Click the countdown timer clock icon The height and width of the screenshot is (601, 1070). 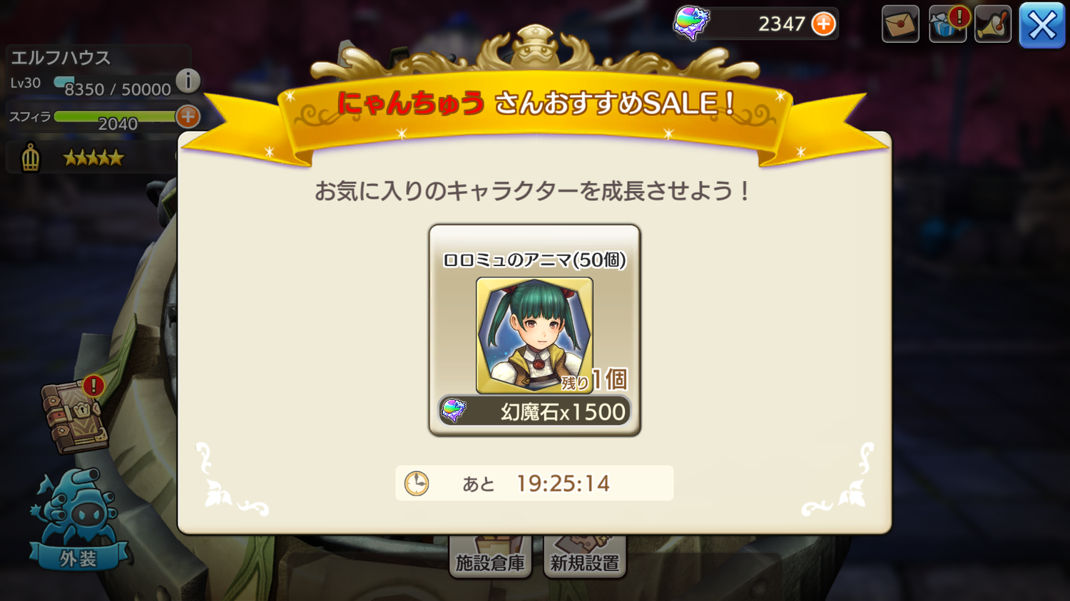click(417, 483)
